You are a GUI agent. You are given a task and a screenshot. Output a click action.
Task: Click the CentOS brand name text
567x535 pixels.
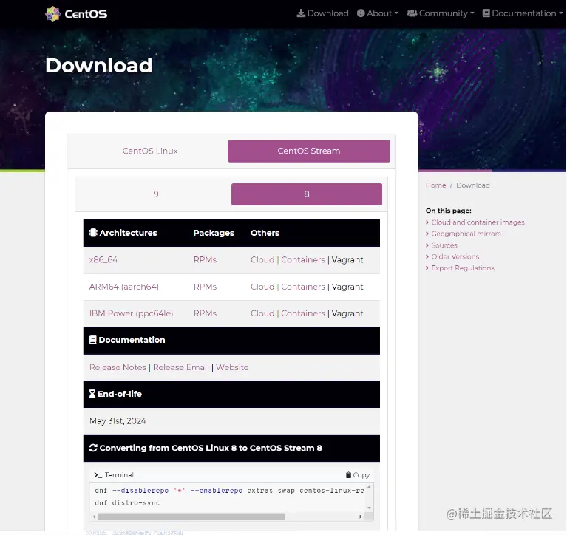(x=86, y=14)
